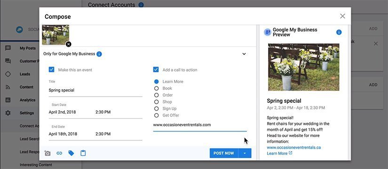Click the clipboard icon in the compose toolbar
The height and width of the screenshot is (169, 388).
(83, 153)
